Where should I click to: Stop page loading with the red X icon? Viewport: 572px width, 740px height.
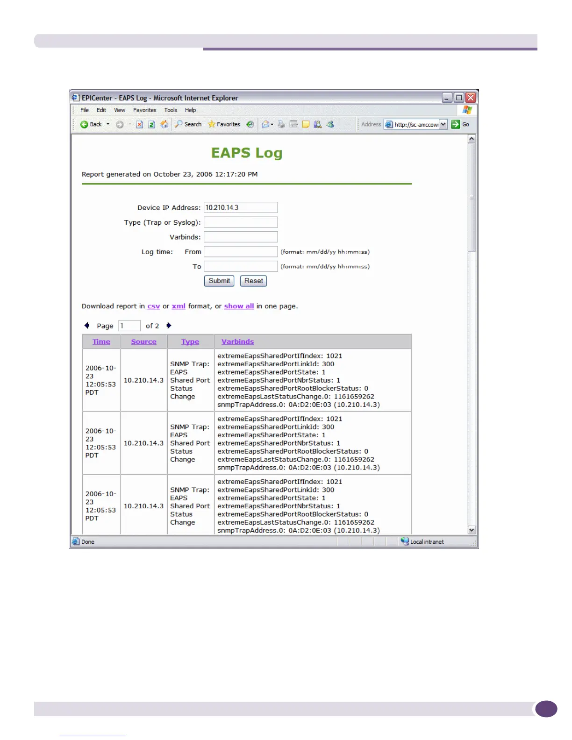pos(139,124)
